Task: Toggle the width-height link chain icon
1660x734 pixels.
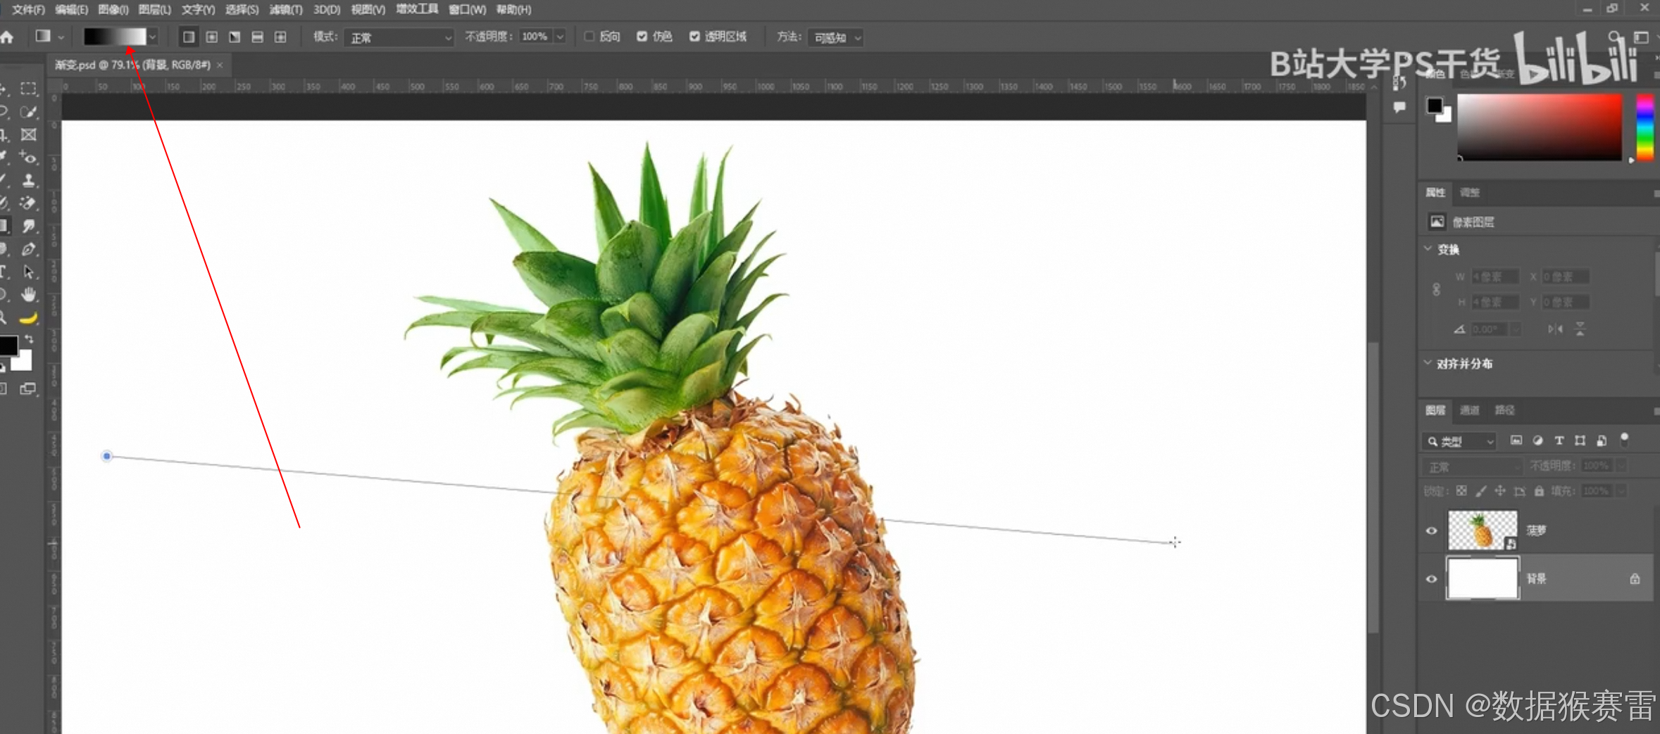Action: pyautogui.click(x=1436, y=289)
